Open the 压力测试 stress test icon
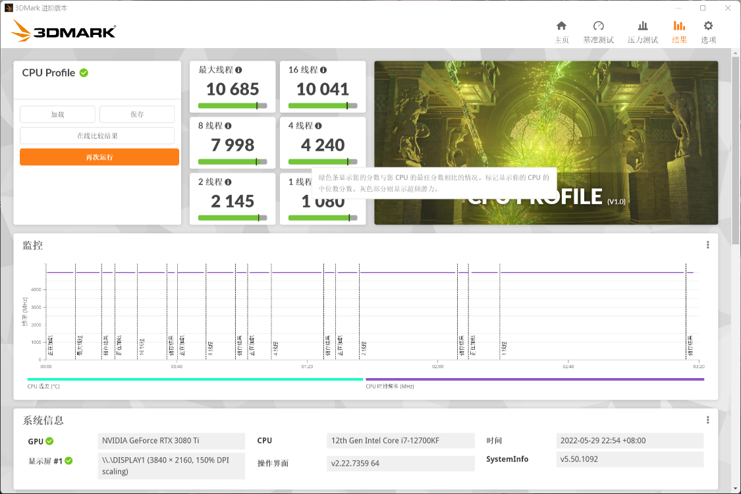This screenshot has height=494, width=741. click(x=643, y=26)
